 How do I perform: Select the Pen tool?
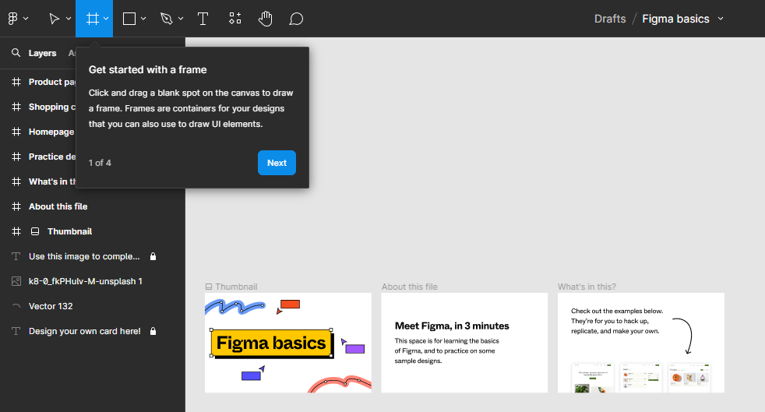(167, 18)
